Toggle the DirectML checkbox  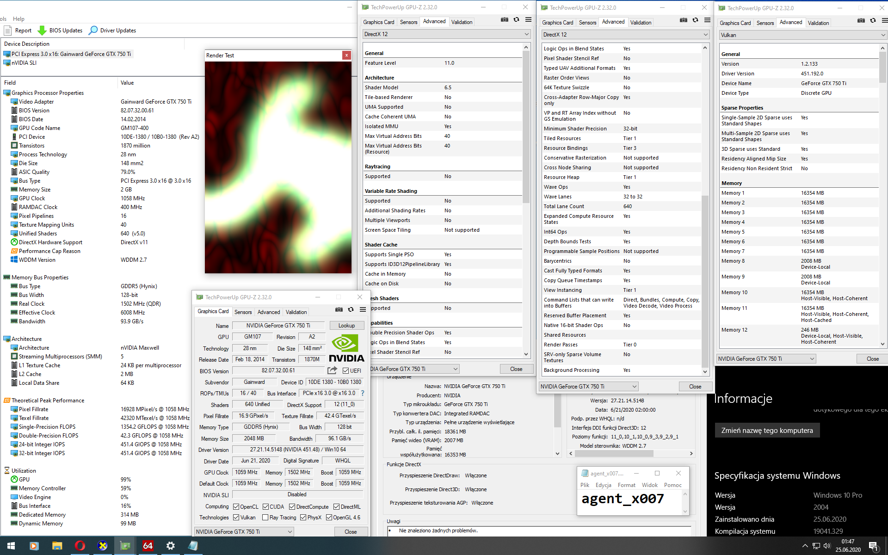pos(336,506)
